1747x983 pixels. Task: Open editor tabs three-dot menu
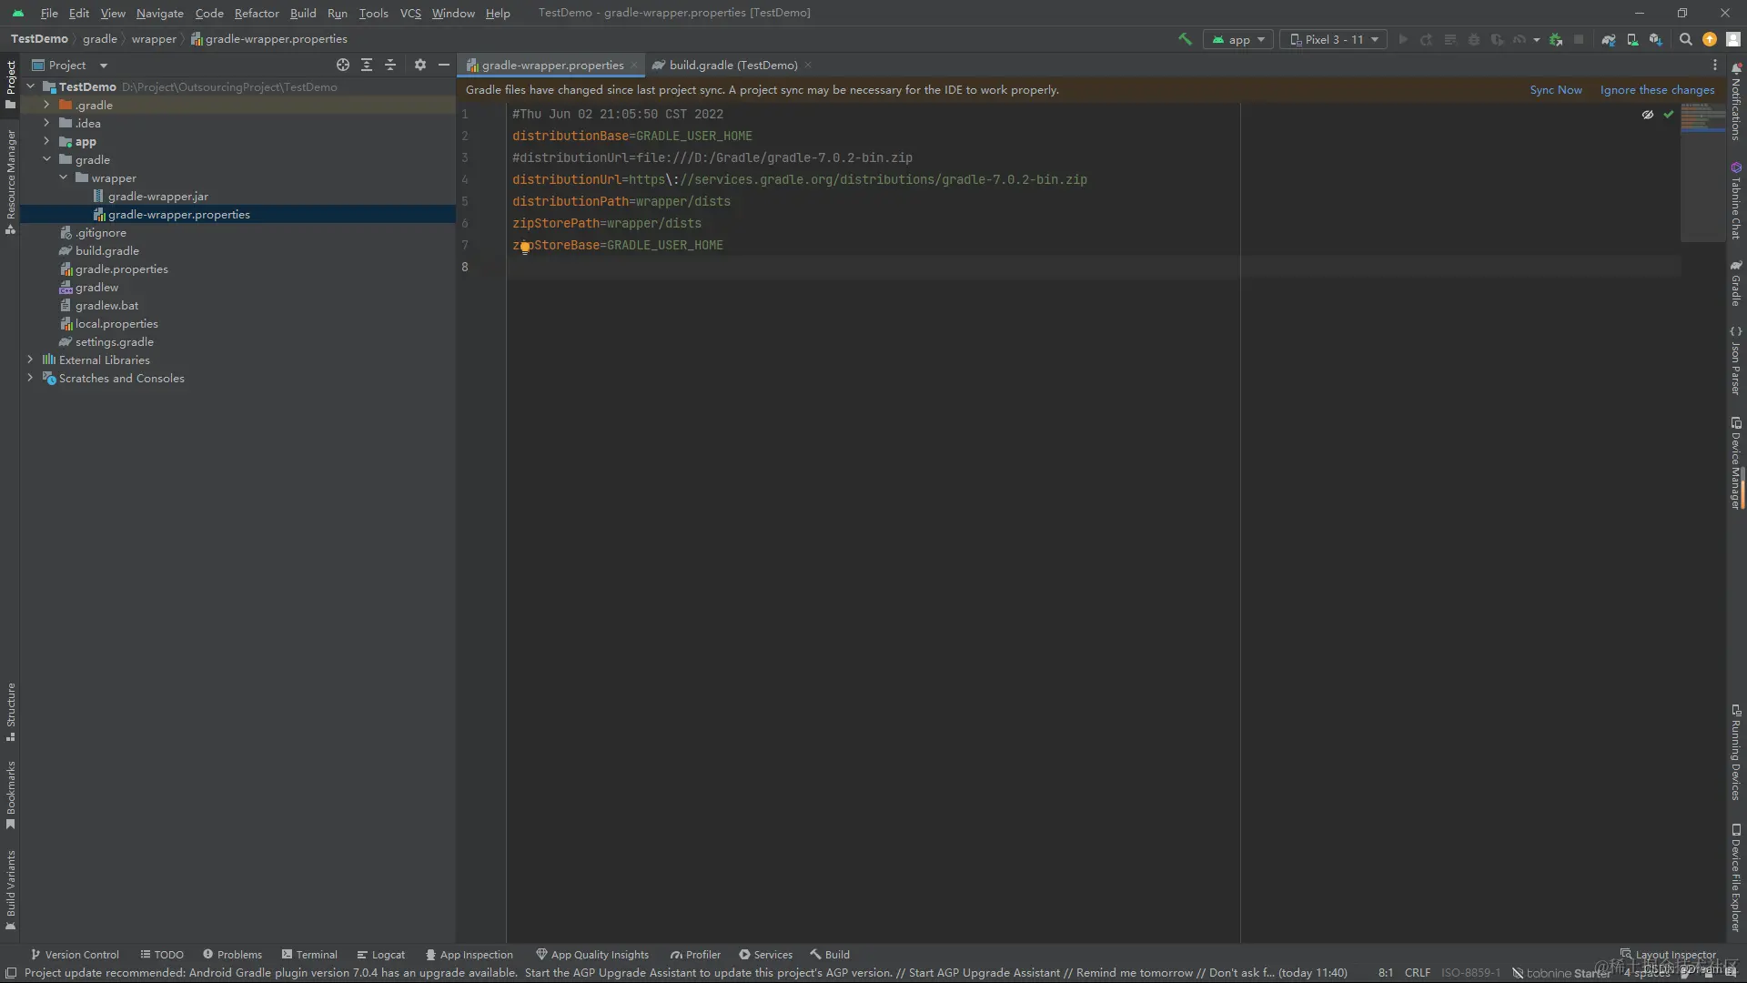tap(1715, 65)
